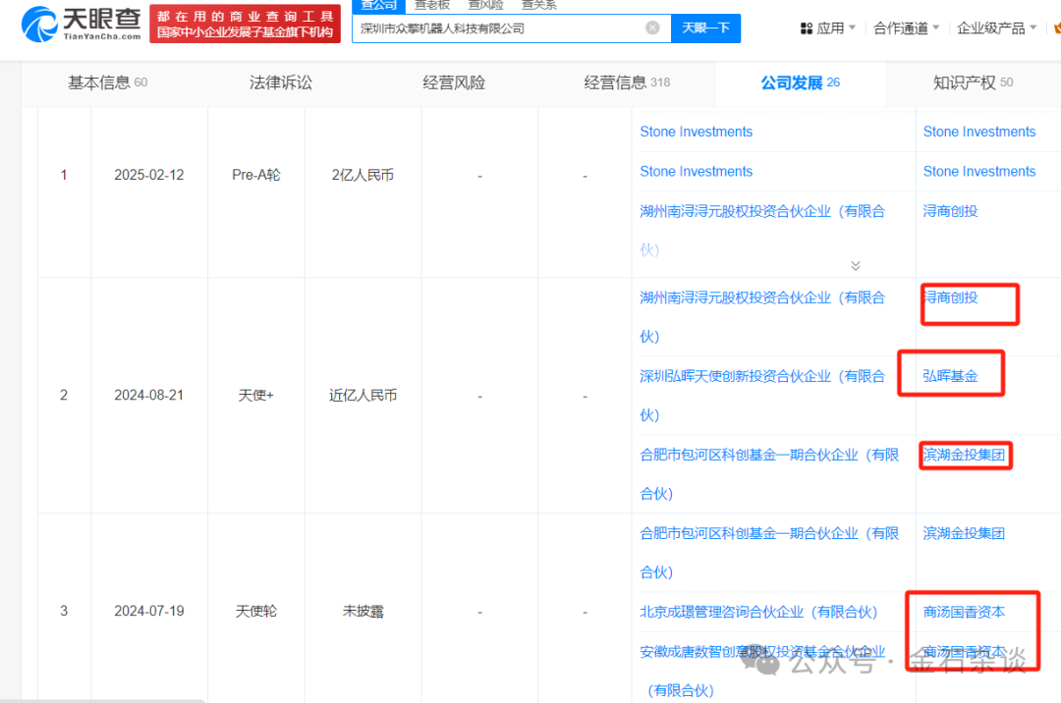Open the 经营风险 tab
Viewport: 1061px width, 703px height.
(454, 82)
